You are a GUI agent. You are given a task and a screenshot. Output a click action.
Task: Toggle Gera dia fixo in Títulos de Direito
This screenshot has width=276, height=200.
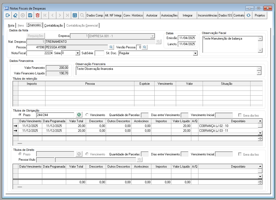coord(240,154)
